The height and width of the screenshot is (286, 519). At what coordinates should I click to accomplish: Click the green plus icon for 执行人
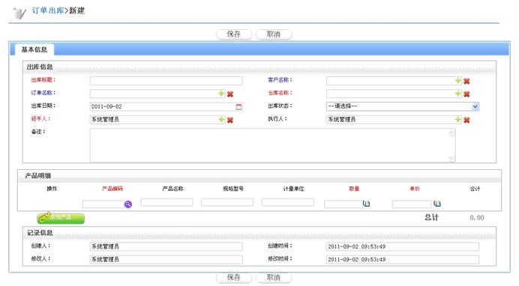[457, 119]
